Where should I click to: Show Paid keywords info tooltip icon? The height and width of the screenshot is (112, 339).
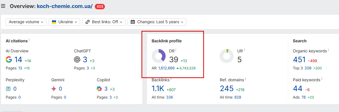[x=322, y=79]
